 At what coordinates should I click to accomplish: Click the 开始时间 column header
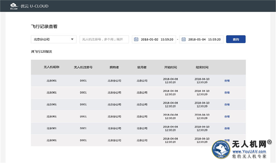(170, 67)
